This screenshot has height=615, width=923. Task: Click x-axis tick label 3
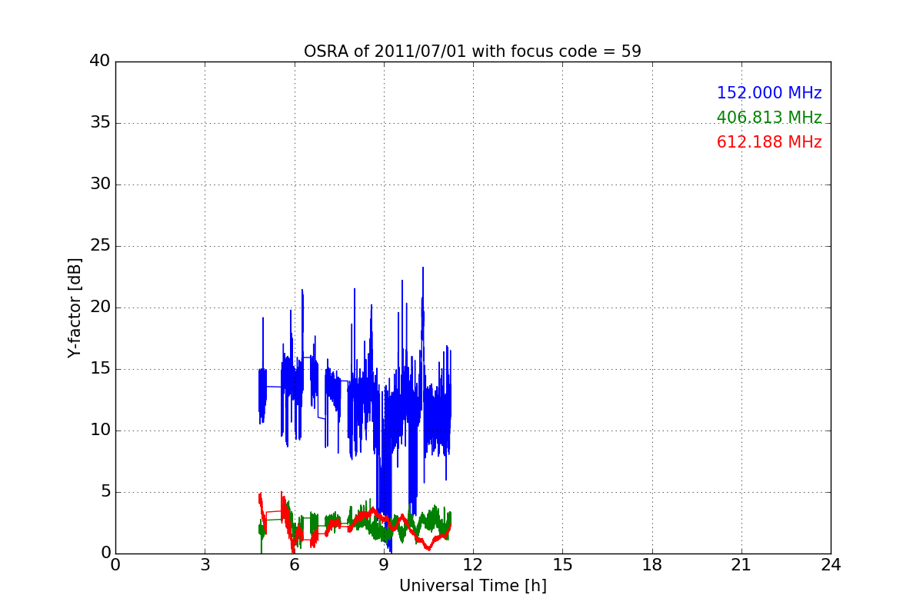click(x=205, y=564)
